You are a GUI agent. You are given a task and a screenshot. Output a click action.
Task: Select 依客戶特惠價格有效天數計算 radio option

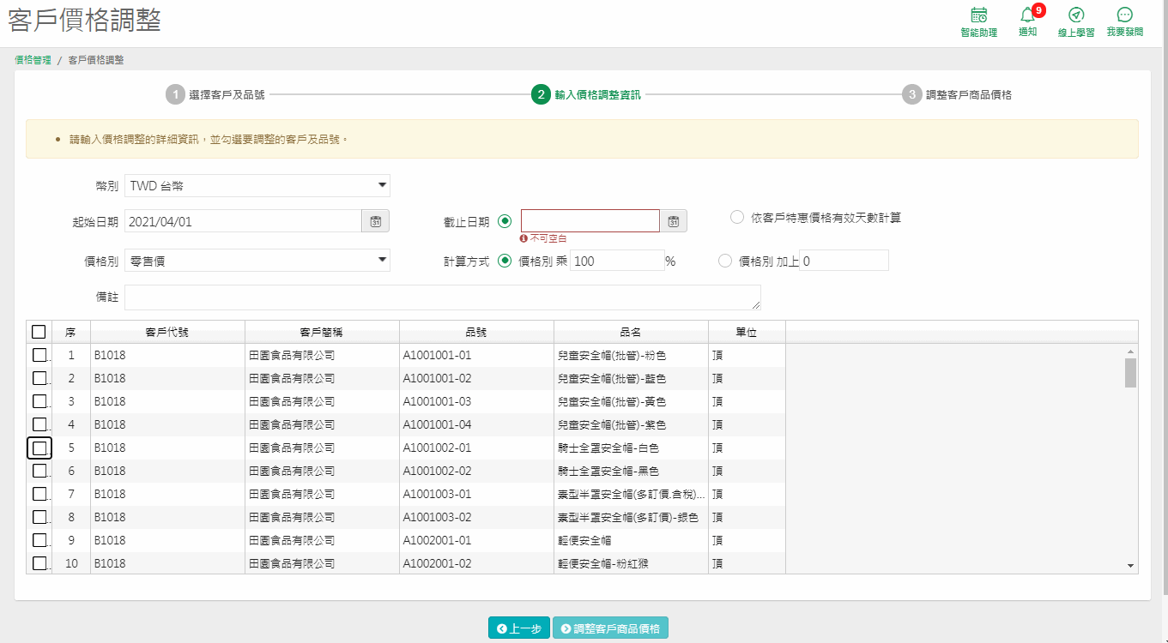tap(737, 218)
